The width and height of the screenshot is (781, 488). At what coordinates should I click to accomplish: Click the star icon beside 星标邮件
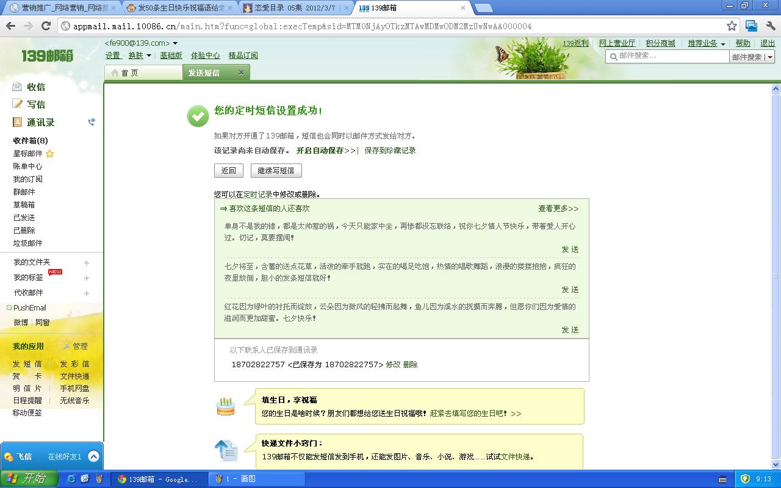click(50, 154)
